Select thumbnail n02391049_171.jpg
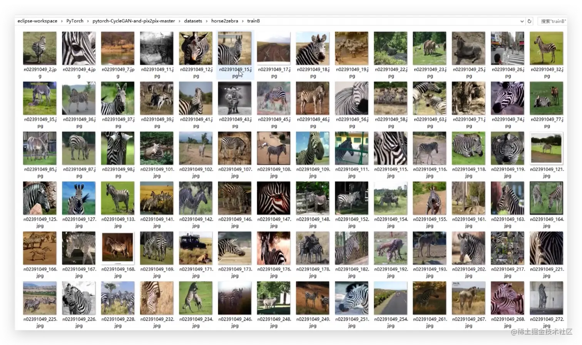582x345 pixels. [x=196, y=248]
